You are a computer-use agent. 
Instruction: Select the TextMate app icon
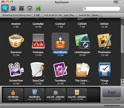(60, 70)
